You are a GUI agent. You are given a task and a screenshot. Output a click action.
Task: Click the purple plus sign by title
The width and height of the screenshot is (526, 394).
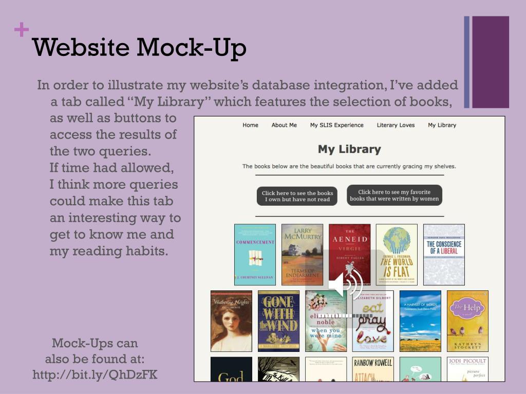(x=22, y=29)
